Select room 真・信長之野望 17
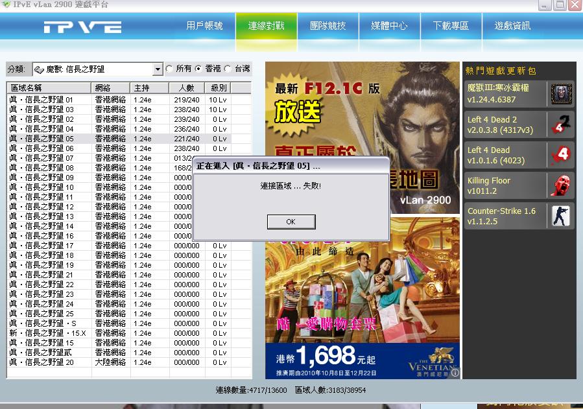Image resolution: width=583 pixels, height=409 pixels. (x=119, y=246)
